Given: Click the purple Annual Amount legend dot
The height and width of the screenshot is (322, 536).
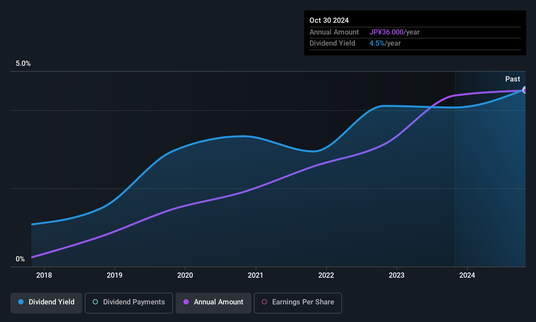Looking at the screenshot, I should click(186, 302).
